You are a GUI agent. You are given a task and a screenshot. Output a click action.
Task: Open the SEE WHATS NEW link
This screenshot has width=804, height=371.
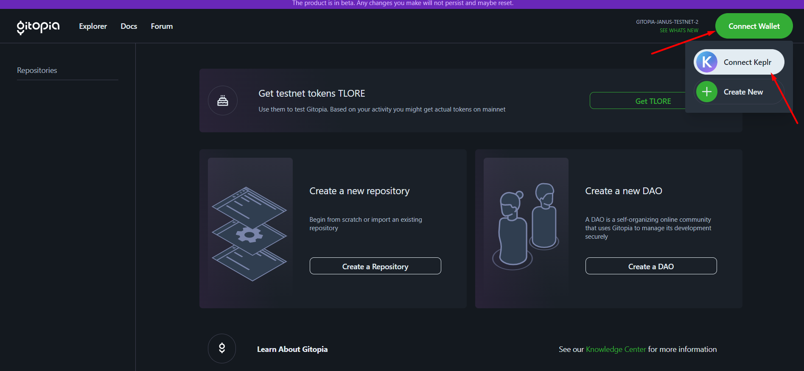point(679,31)
